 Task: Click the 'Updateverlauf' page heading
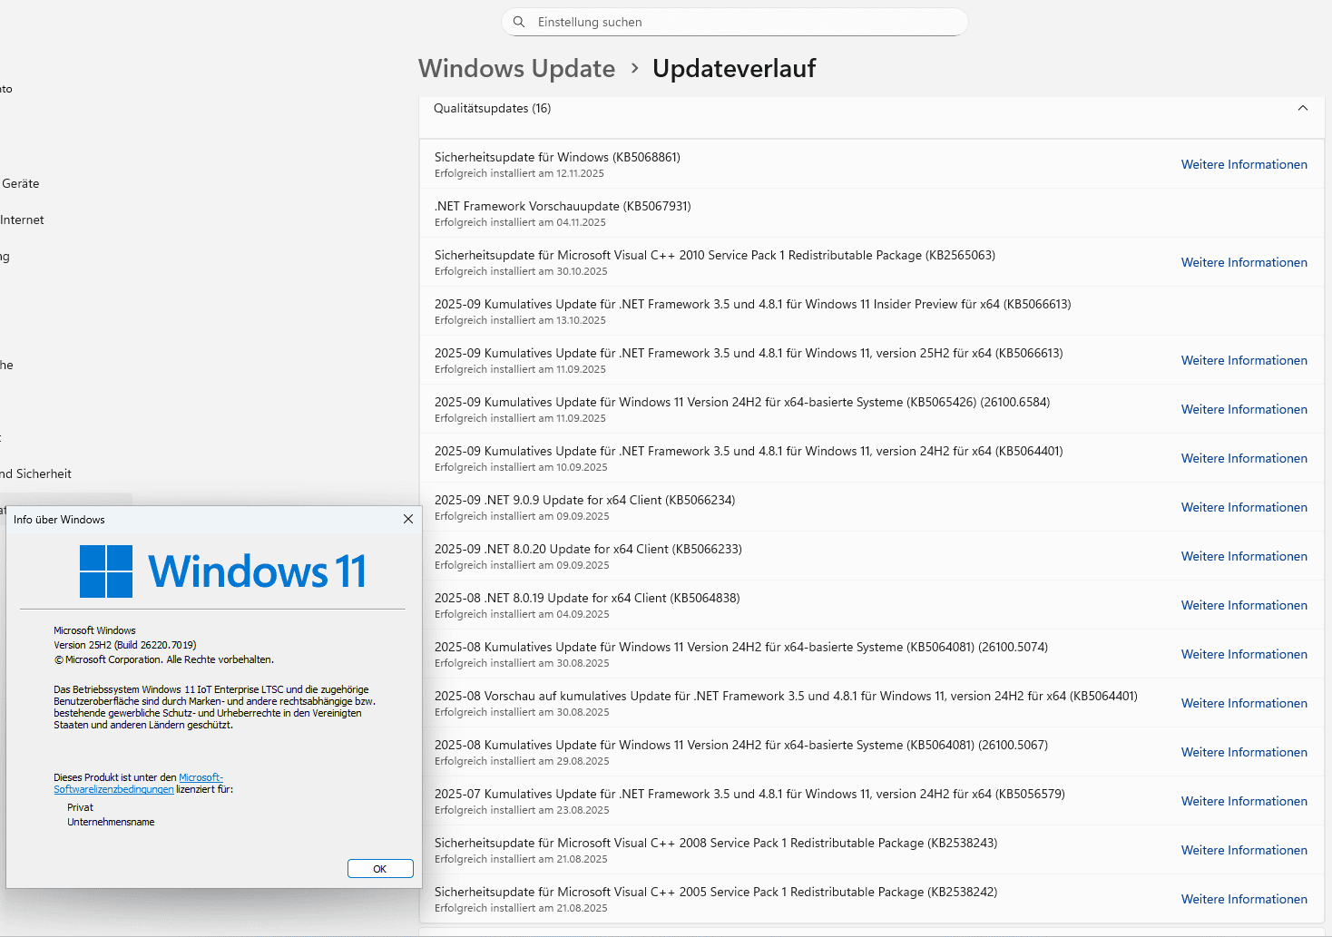coord(734,68)
